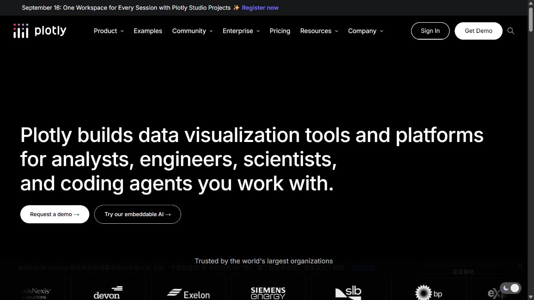This screenshot has height=300, width=534.
Task: Click Try our embeddable AI button
Action: (138, 214)
